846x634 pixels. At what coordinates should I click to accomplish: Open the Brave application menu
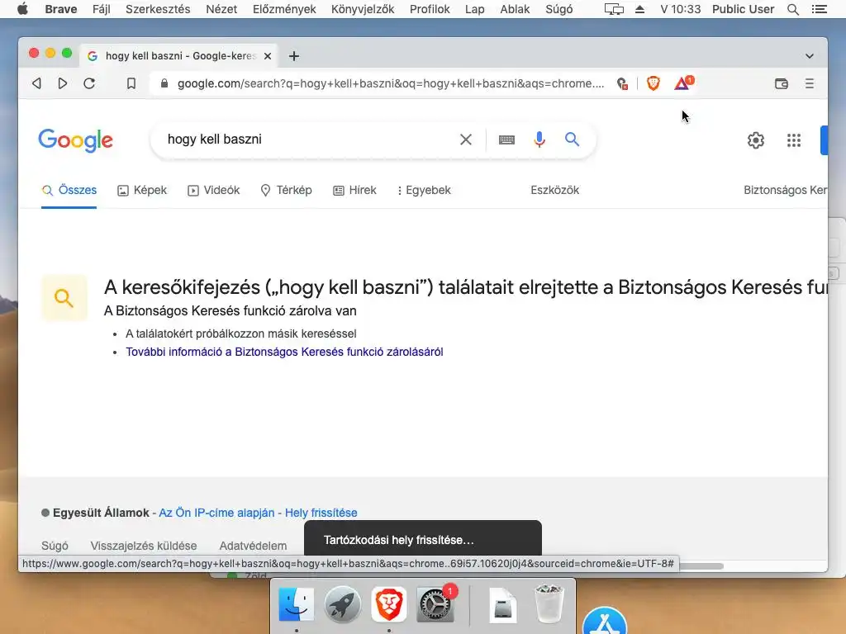coord(61,9)
